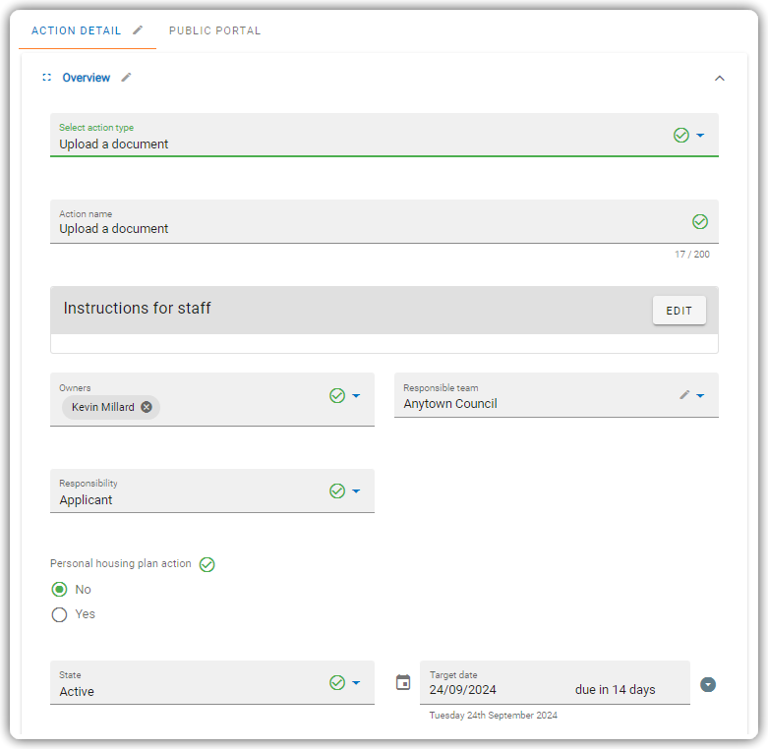
Task: Click the pencil icon in Responsible team field
Action: (684, 395)
